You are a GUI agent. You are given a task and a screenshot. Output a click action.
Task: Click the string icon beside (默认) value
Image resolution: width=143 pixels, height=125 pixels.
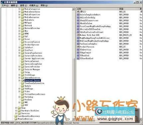coord(78,12)
